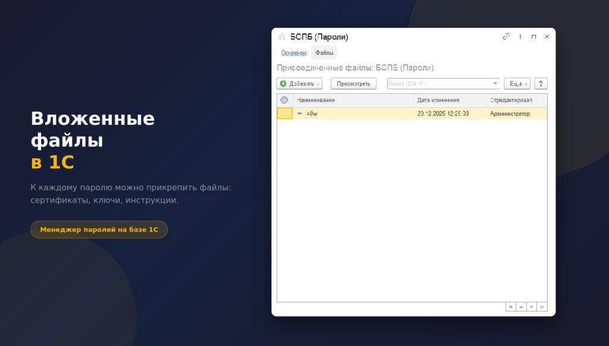Maximize the БСПБ (Пароли) window
The height and width of the screenshot is (346, 609).
(x=533, y=36)
